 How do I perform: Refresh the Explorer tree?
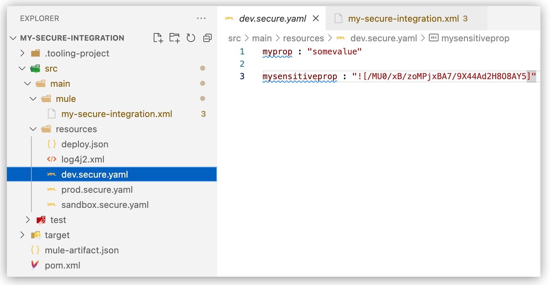click(191, 38)
